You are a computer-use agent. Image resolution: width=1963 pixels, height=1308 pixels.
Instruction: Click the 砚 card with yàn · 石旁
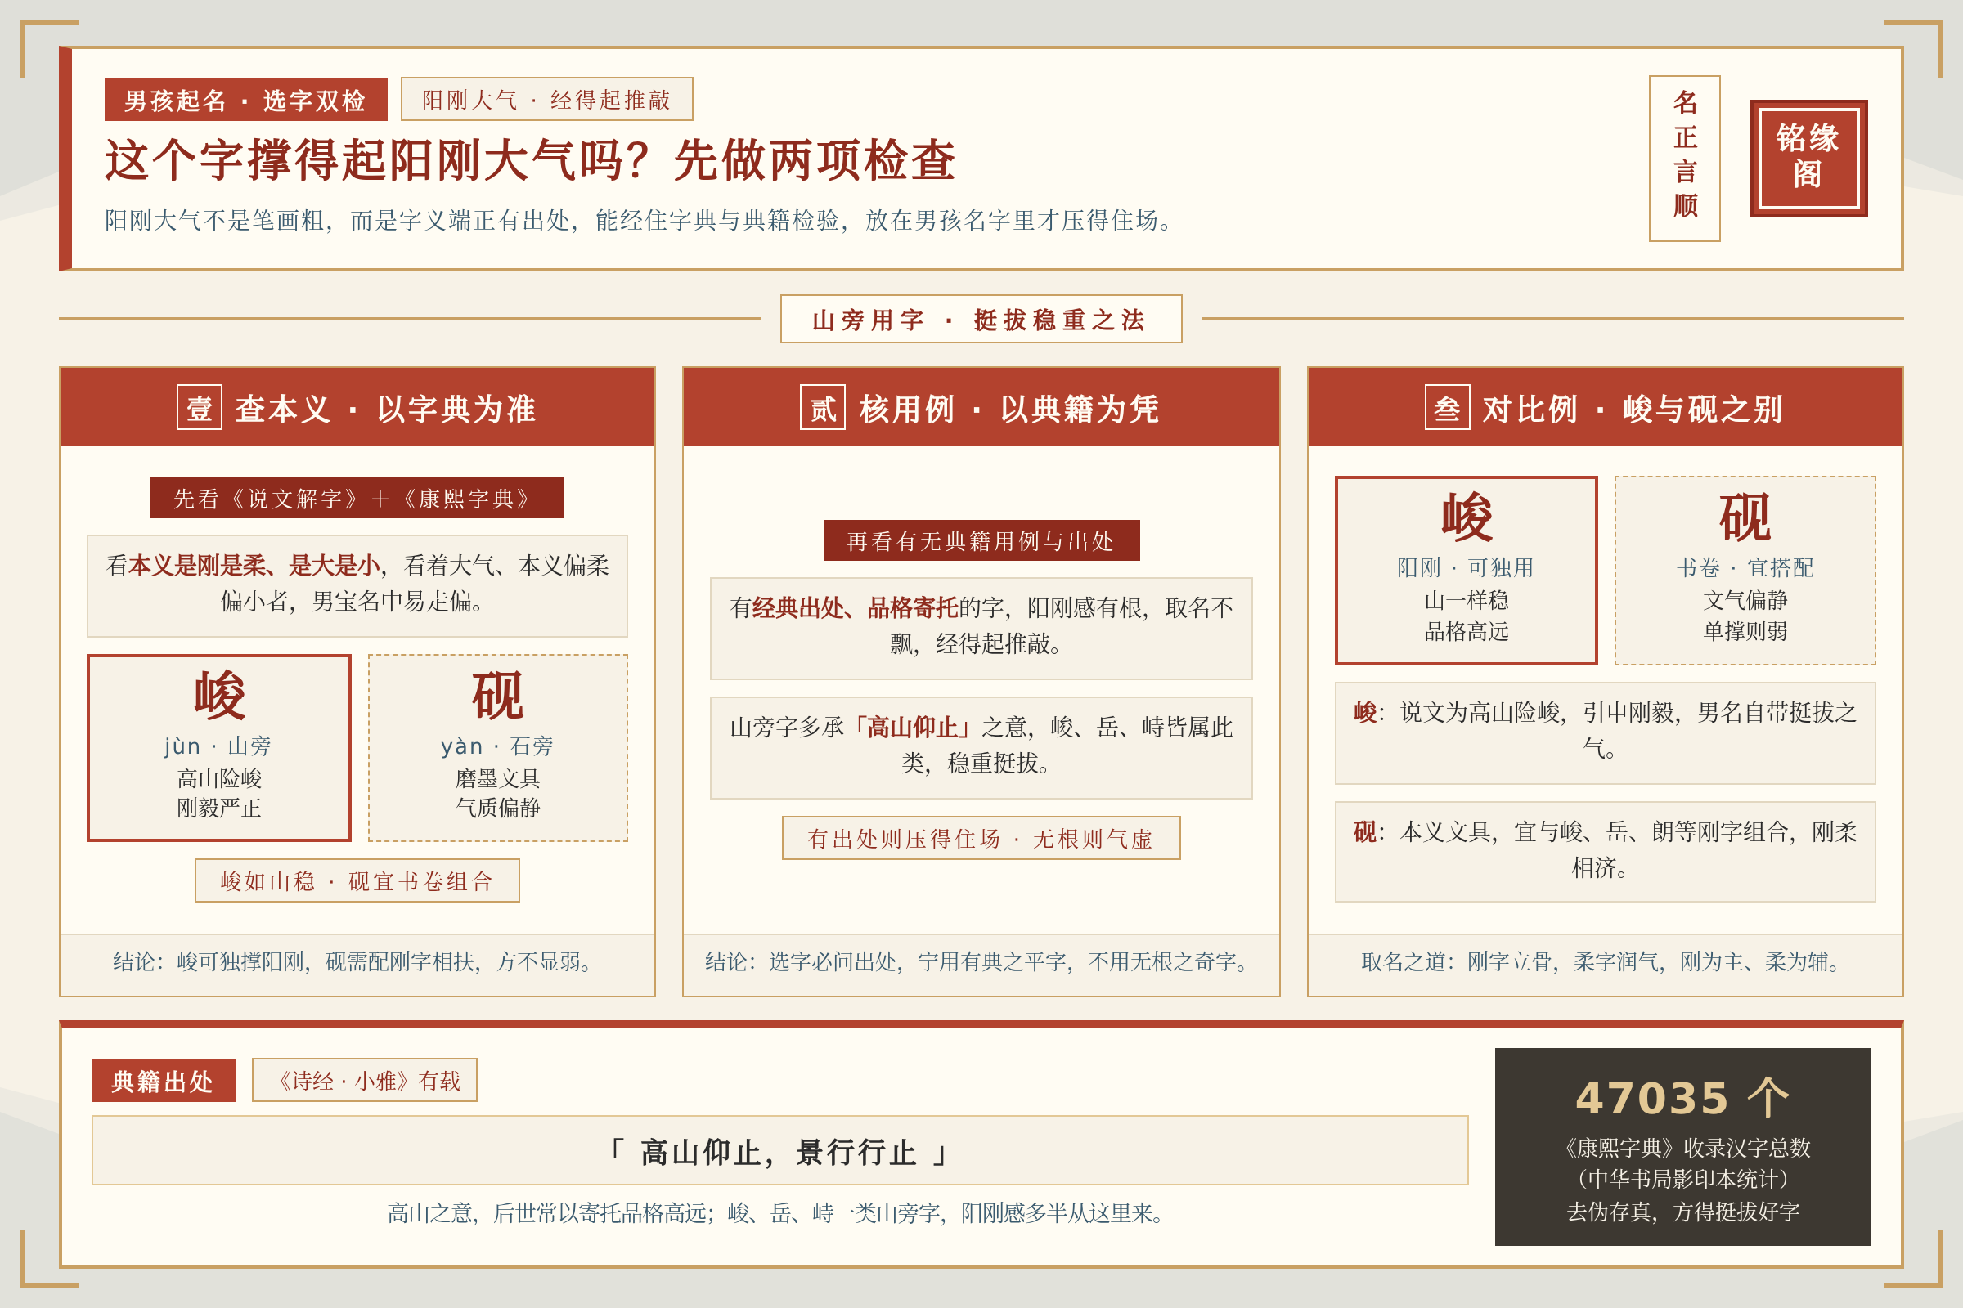click(x=498, y=747)
